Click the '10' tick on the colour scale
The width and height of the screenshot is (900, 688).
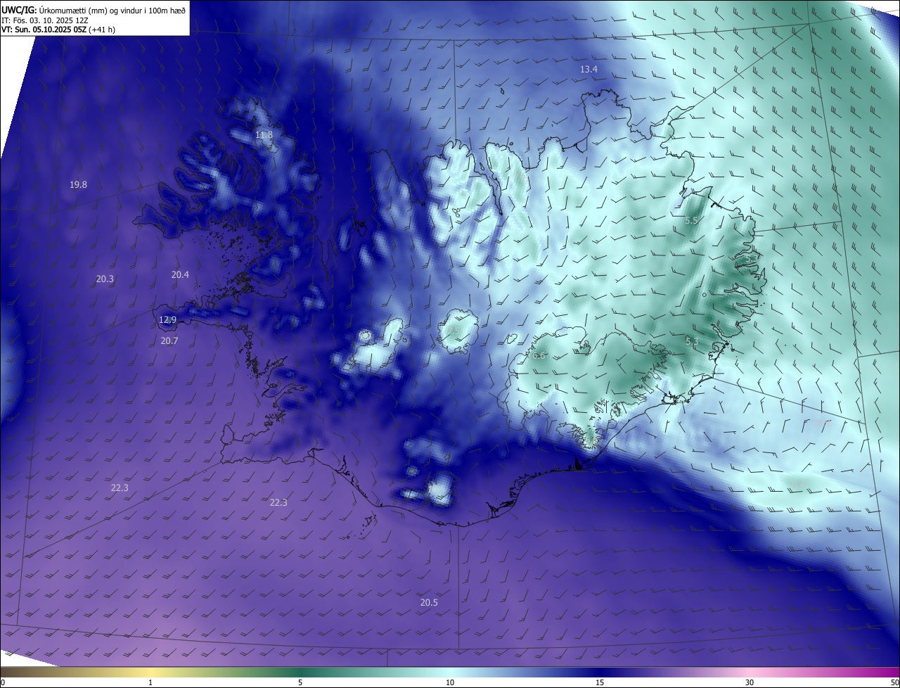[450, 683]
